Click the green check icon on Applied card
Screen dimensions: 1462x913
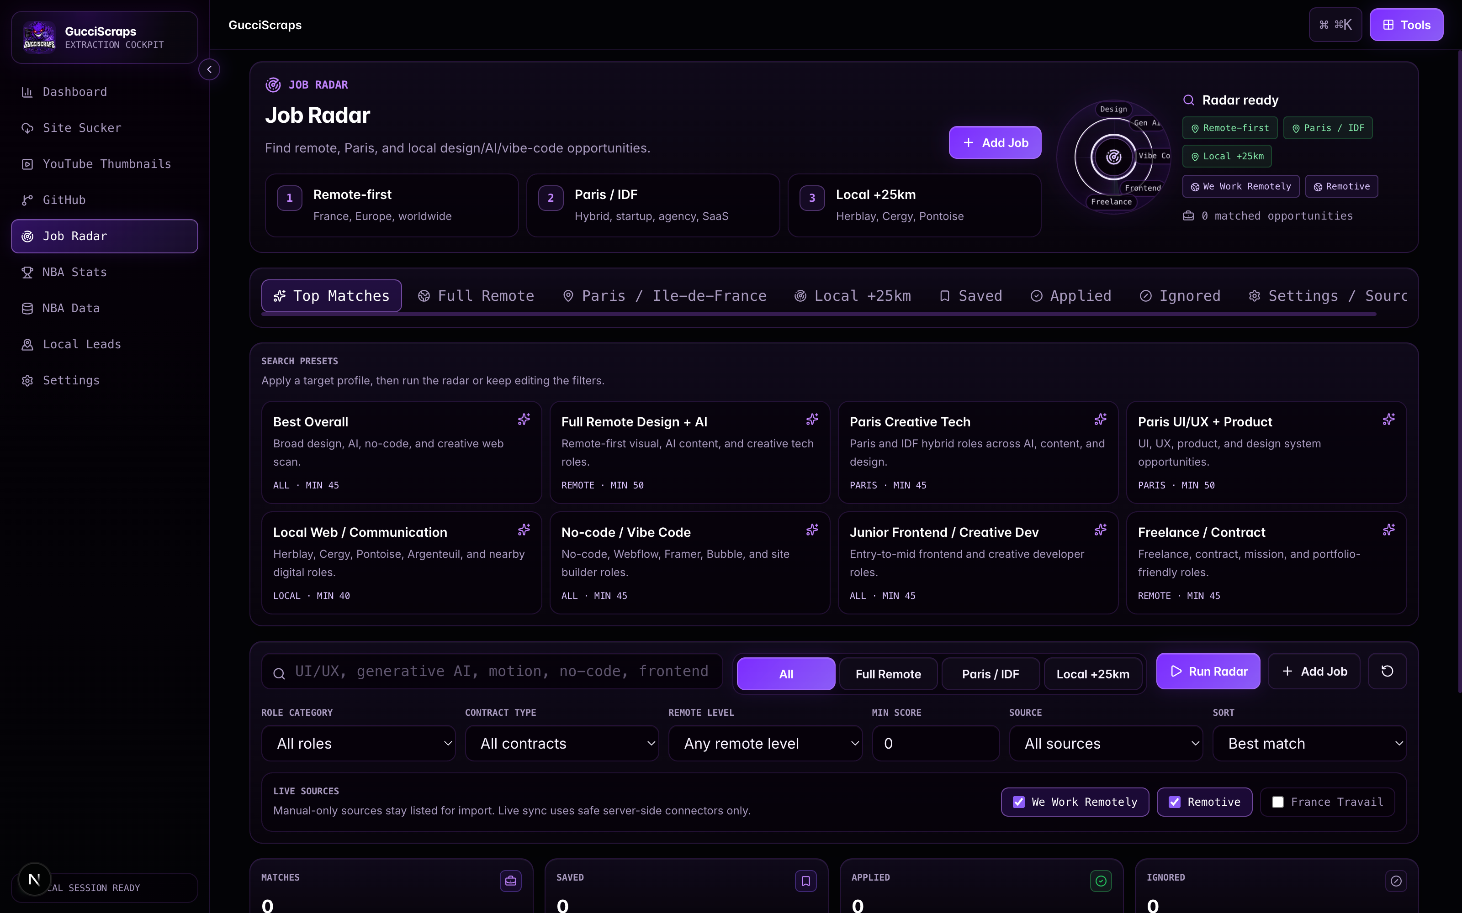1101,881
